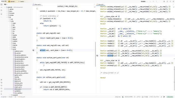This screenshot has height=98, width=175.
Task: Open the Build hammer tool window at bottom left
Action: (2, 80)
